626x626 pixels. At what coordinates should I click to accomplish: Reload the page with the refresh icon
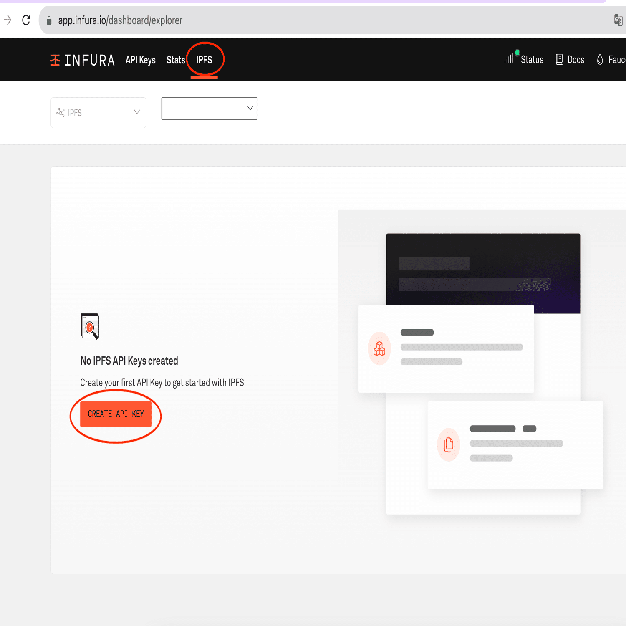[26, 20]
